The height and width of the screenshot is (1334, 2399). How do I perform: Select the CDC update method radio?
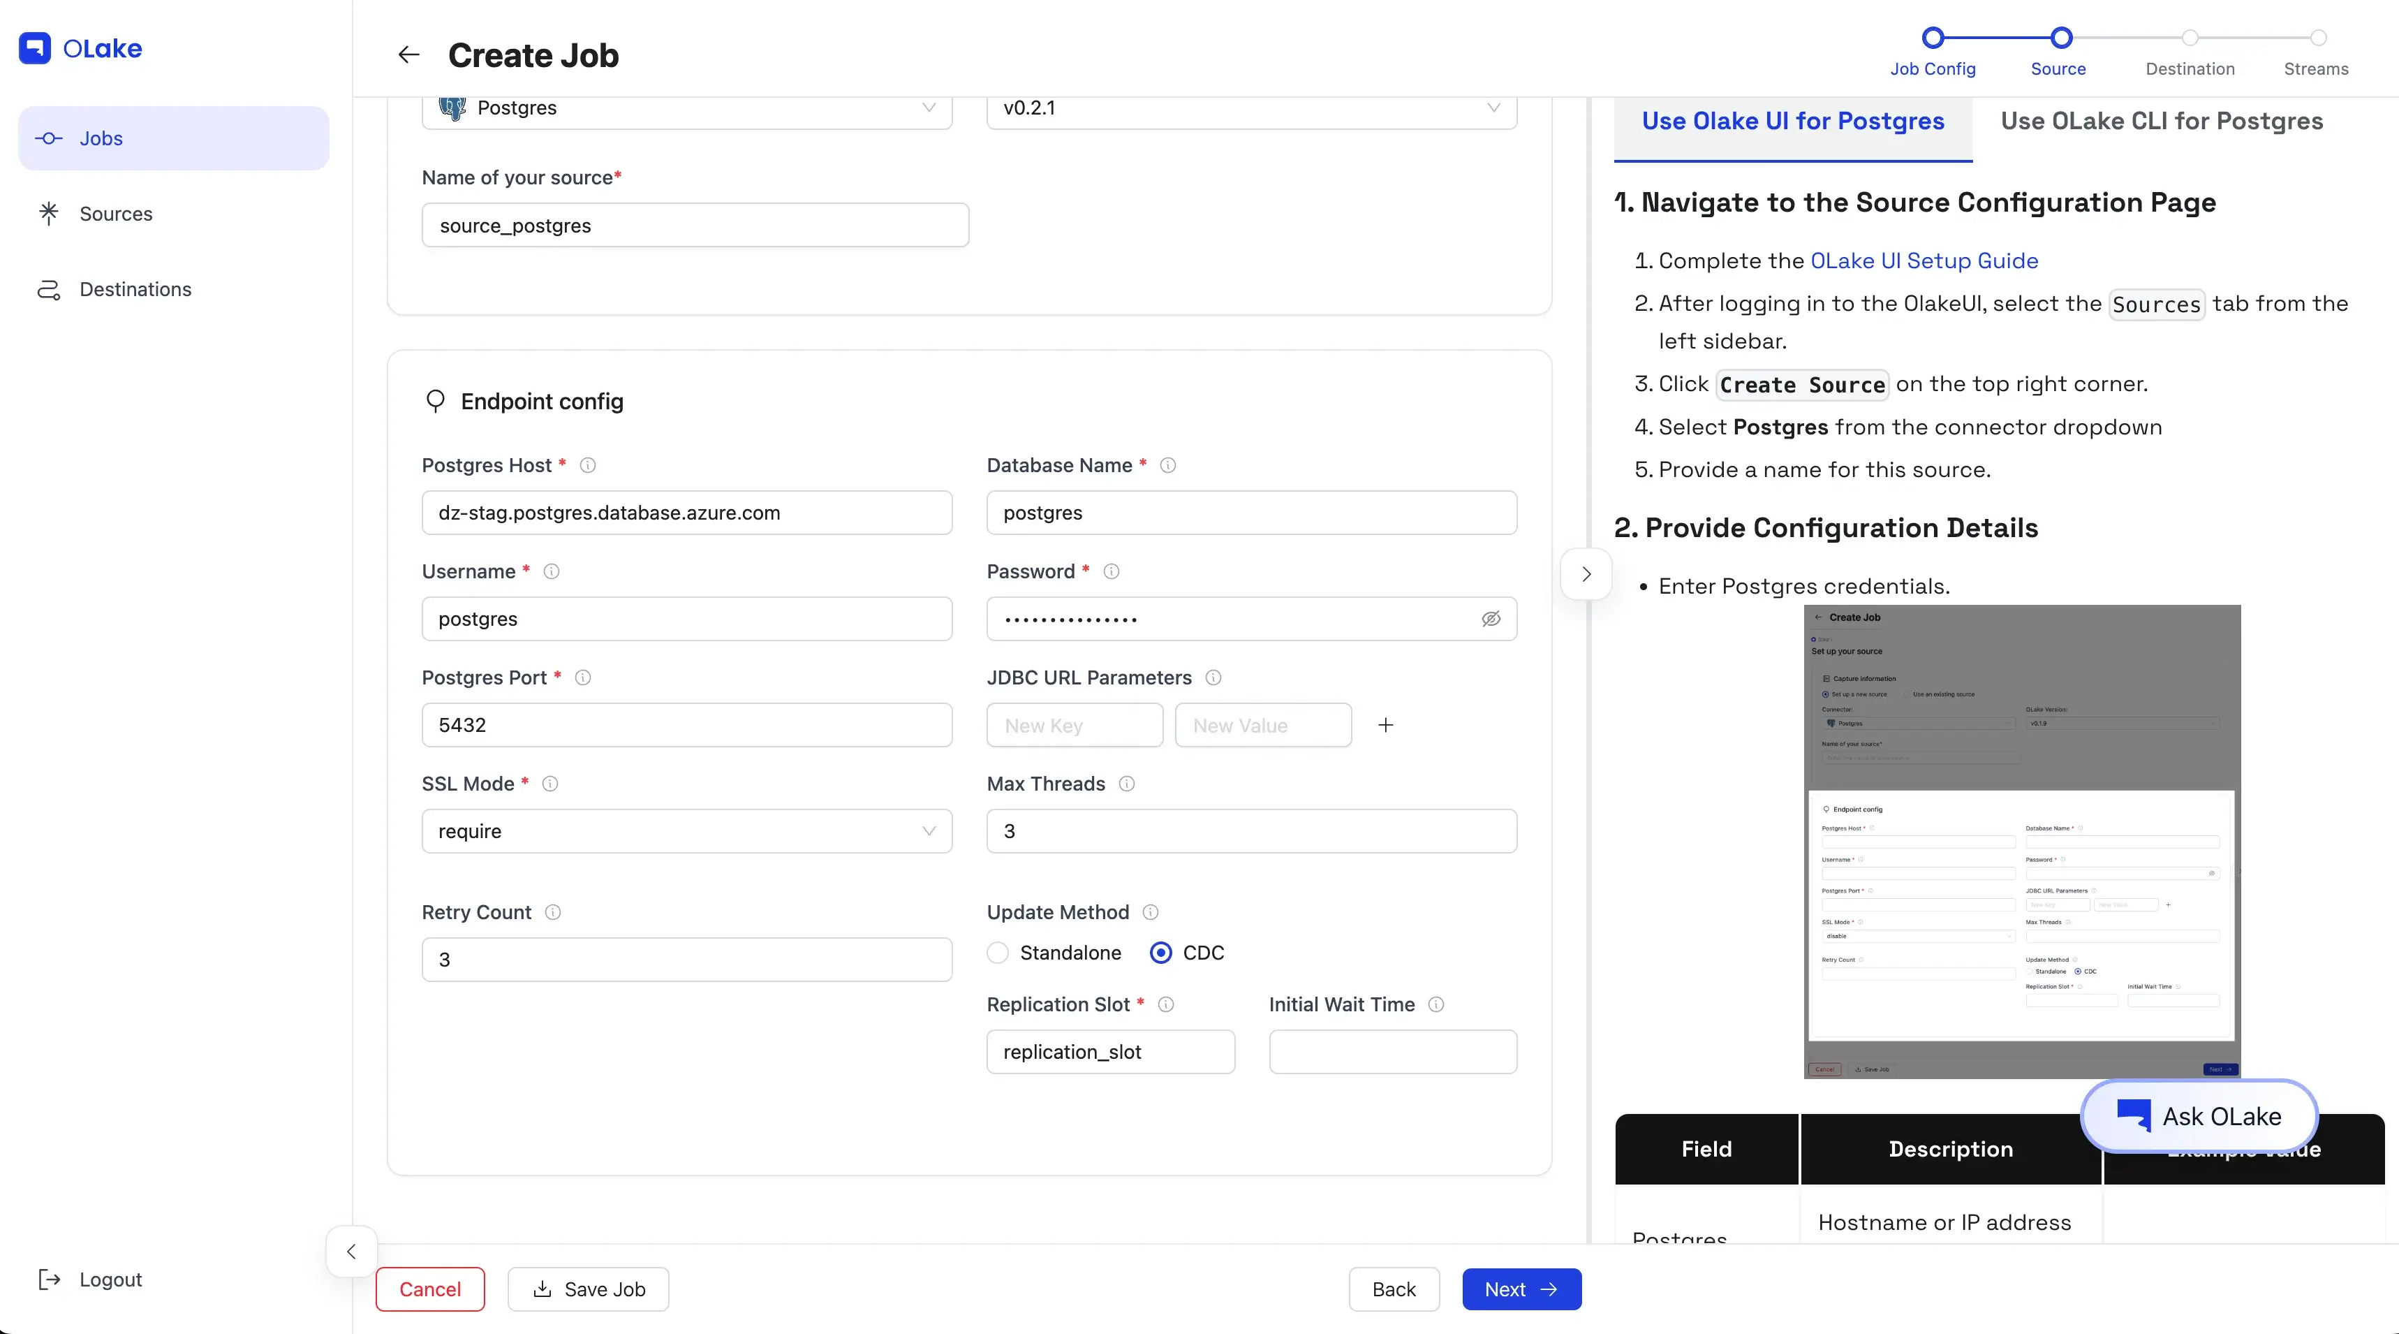(1160, 952)
